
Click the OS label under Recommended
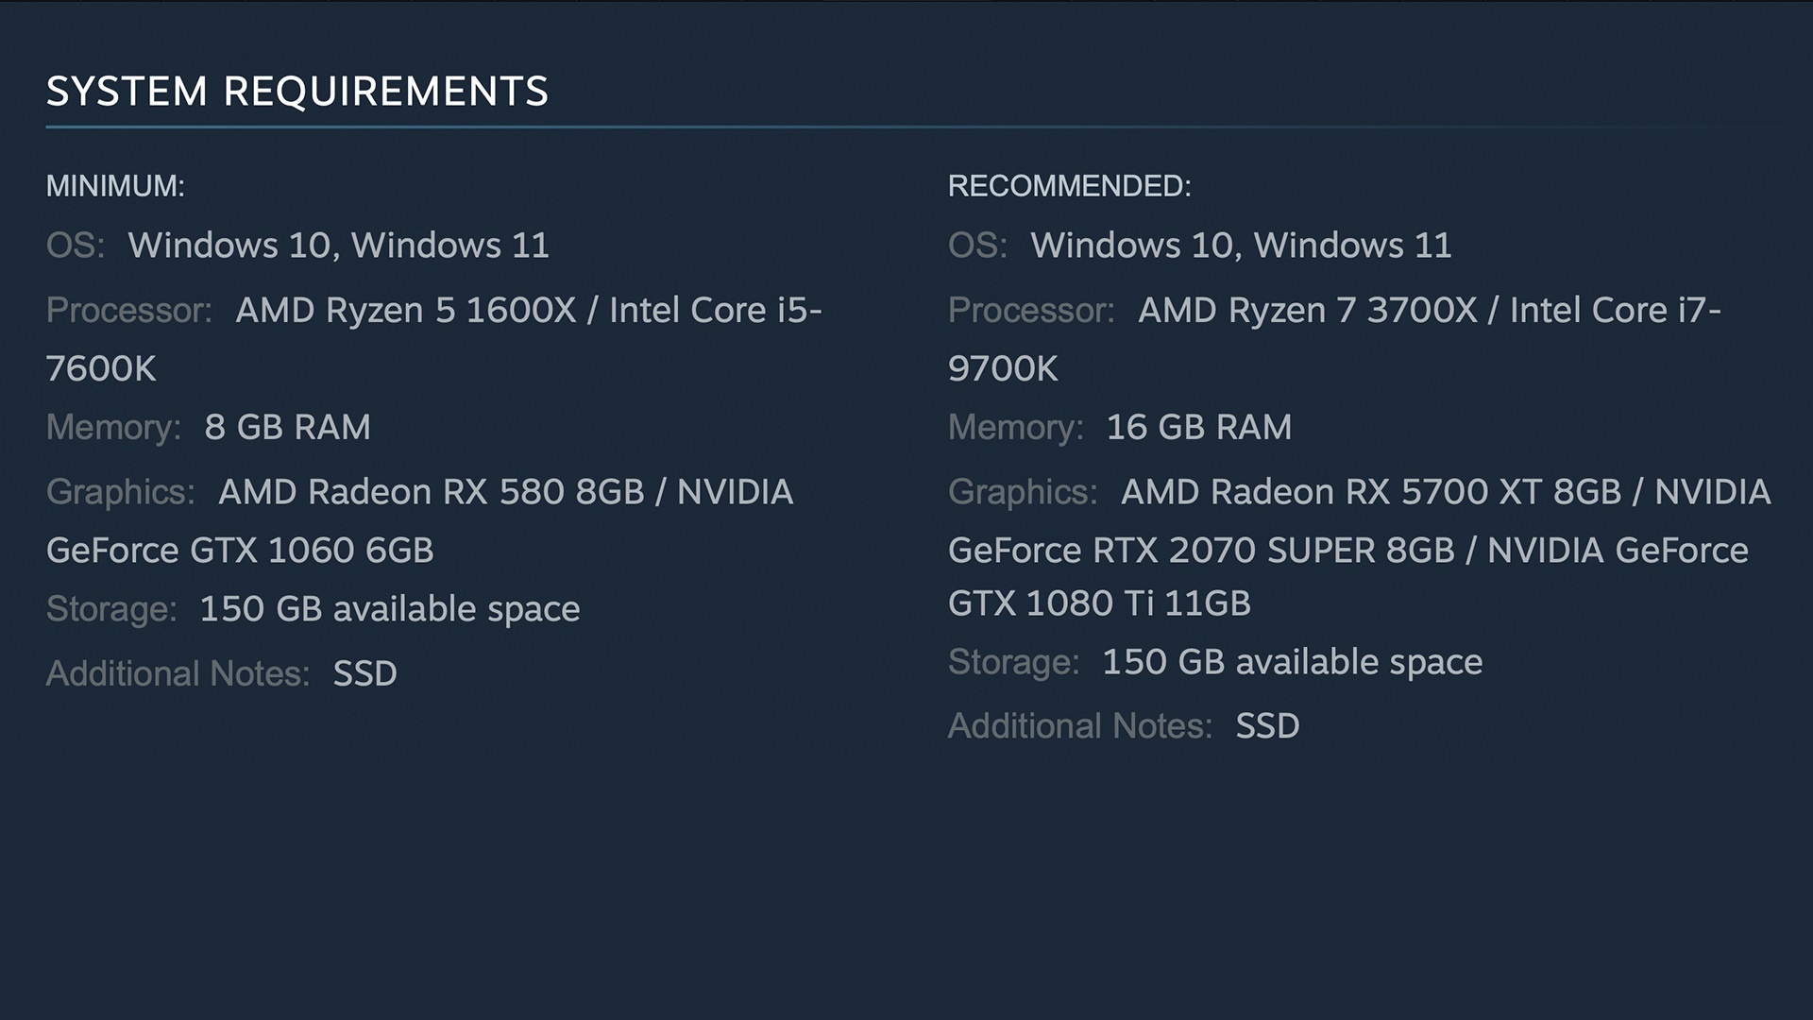pyautogui.click(x=977, y=246)
